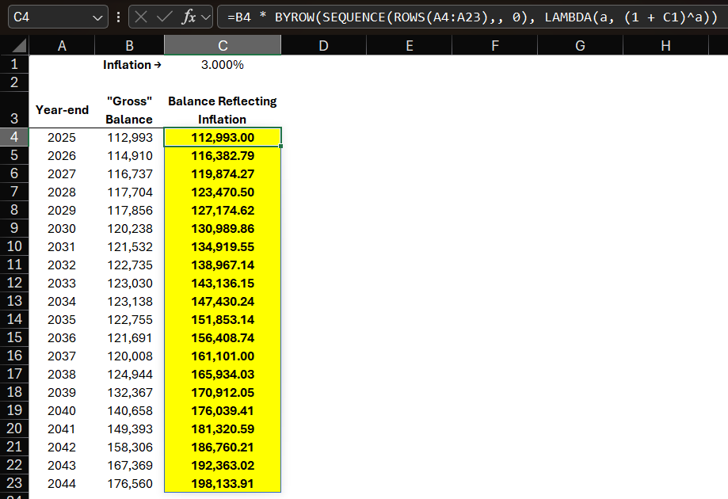Click the year 2037 cell
Viewport: 728px width, 499px height.
(62, 356)
